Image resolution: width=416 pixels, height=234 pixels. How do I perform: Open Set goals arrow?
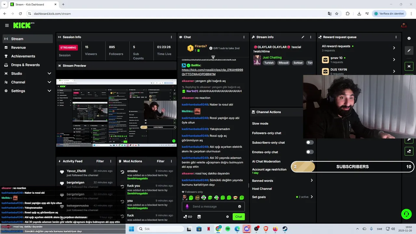(x=312, y=197)
